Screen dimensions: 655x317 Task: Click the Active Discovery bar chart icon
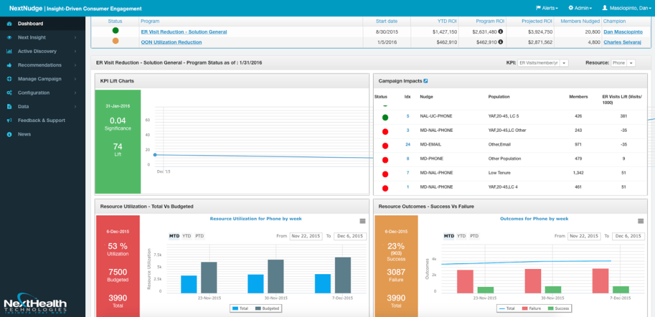9,51
